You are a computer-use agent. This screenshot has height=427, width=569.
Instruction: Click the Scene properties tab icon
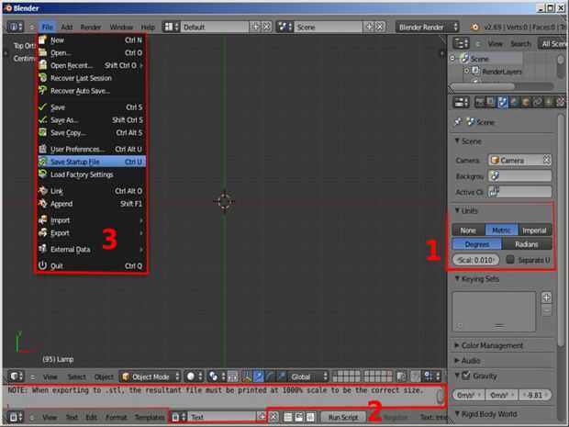(503, 103)
